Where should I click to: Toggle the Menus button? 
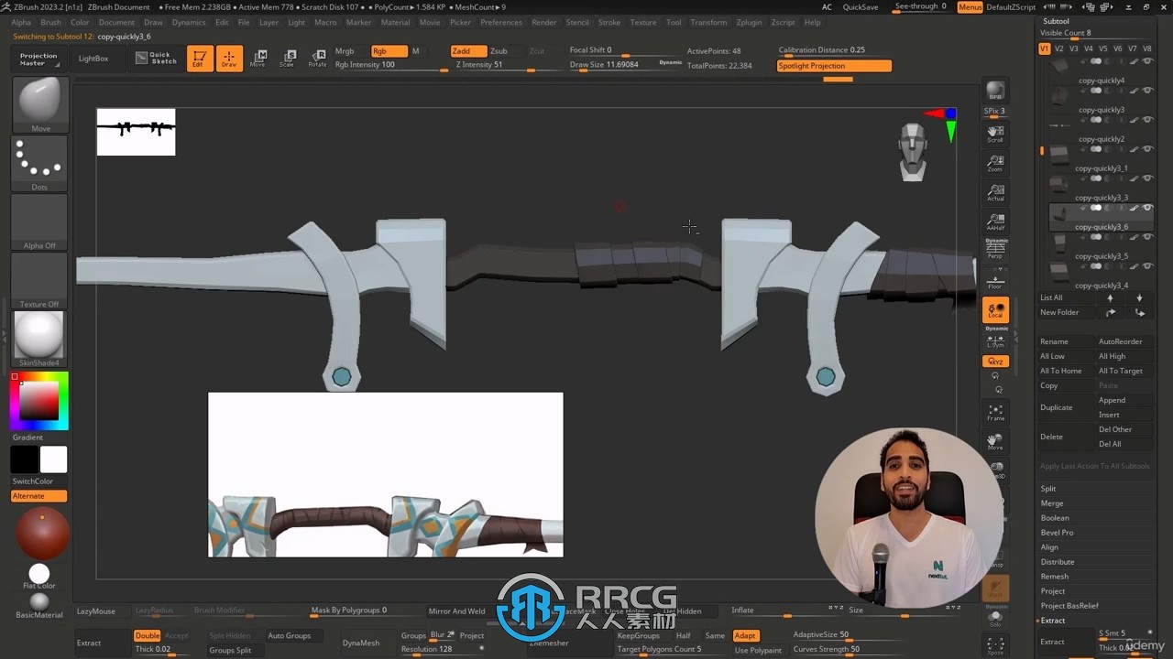(x=970, y=6)
